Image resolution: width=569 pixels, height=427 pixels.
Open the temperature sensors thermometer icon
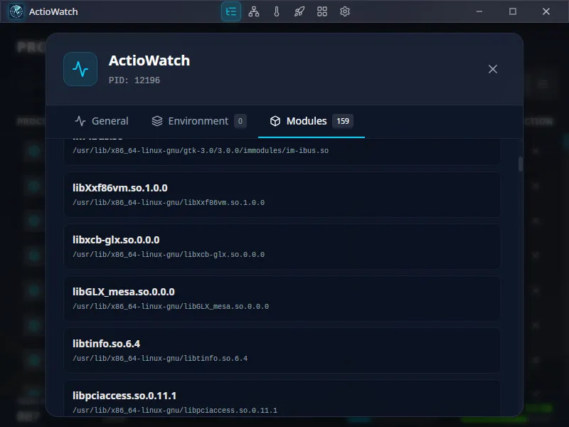click(x=277, y=11)
